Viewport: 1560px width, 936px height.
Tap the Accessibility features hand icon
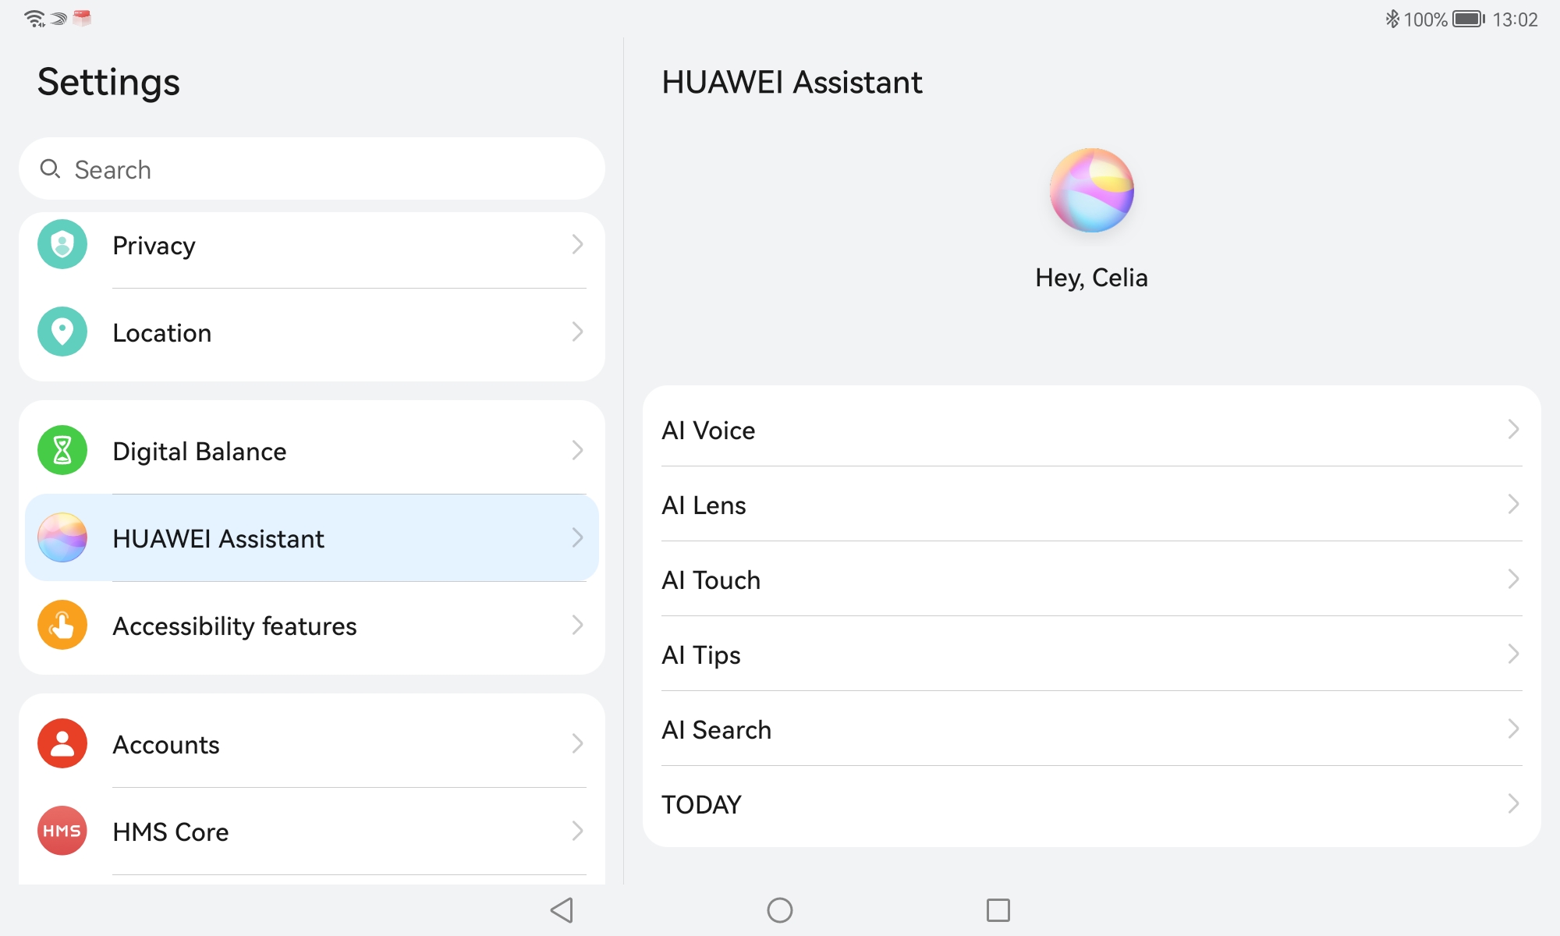(x=62, y=626)
